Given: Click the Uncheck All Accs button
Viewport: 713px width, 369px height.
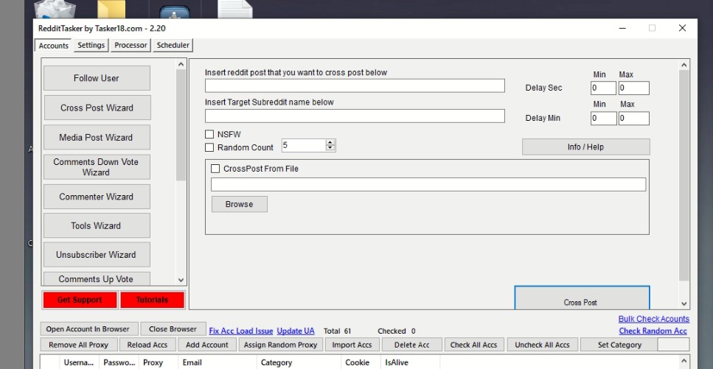Looking at the screenshot, I should [x=542, y=345].
